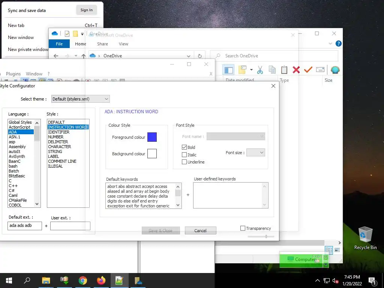Viewport: 384px width, 288px height.
Task: Open the Window menu in Notepad++
Action: tap(34, 74)
